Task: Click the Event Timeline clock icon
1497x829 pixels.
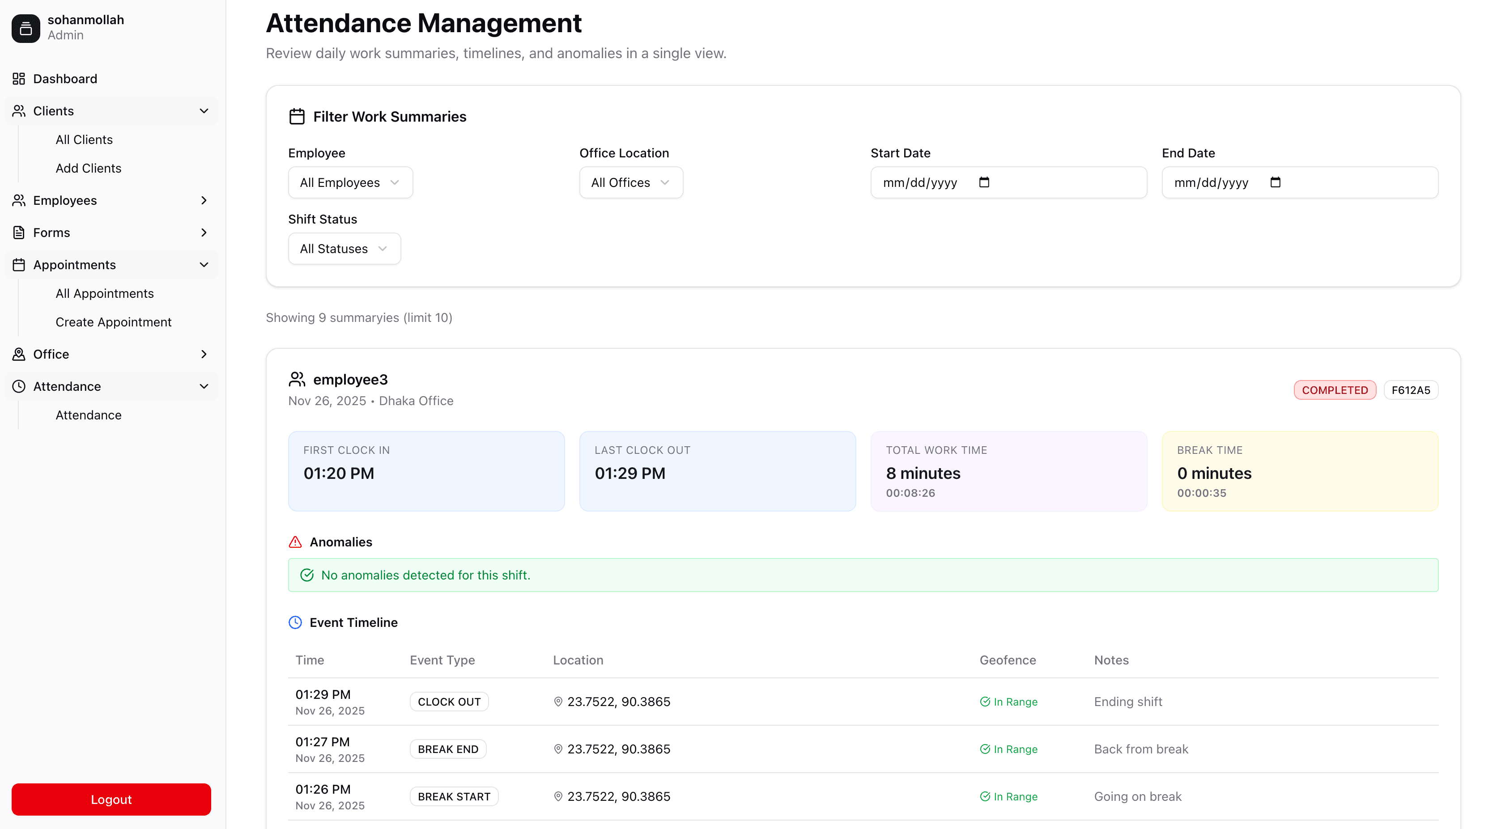Action: (295, 622)
